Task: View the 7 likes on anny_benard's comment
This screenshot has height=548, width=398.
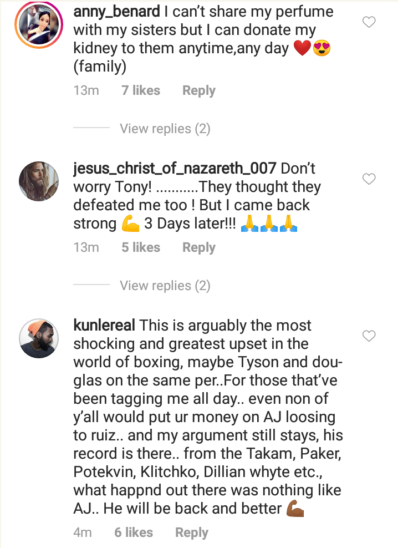Action: [x=141, y=91]
